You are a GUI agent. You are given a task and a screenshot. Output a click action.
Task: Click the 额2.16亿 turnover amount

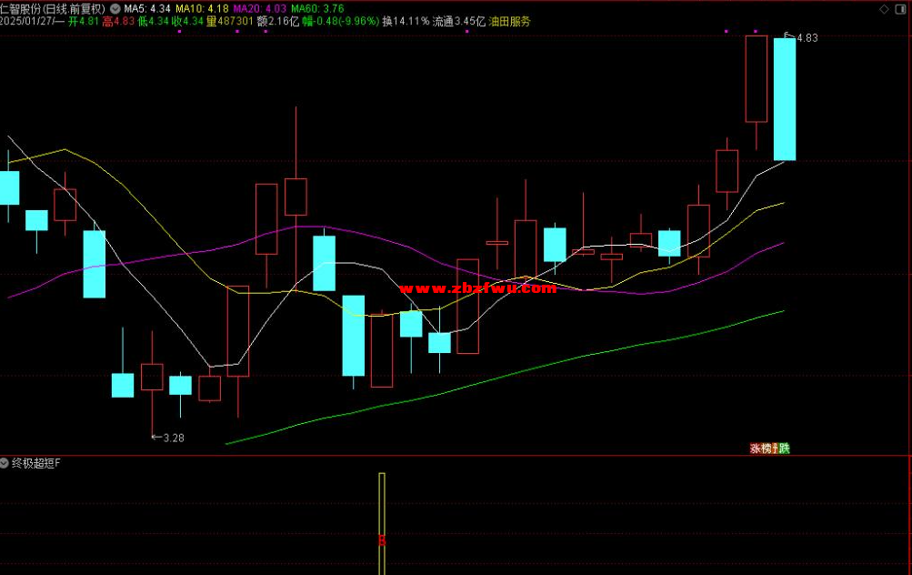278,22
